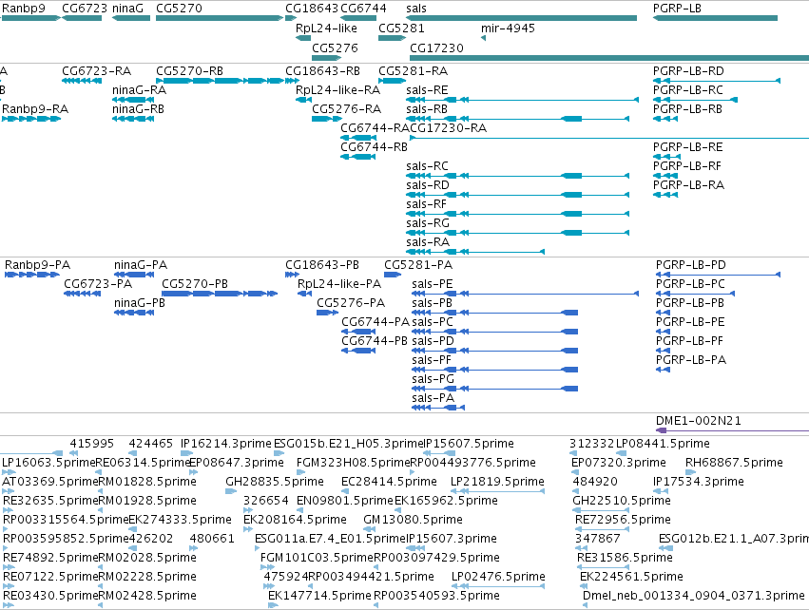Click EST RE72956.5prime
The height and width of the screenshot is (610, 809).
623,519
